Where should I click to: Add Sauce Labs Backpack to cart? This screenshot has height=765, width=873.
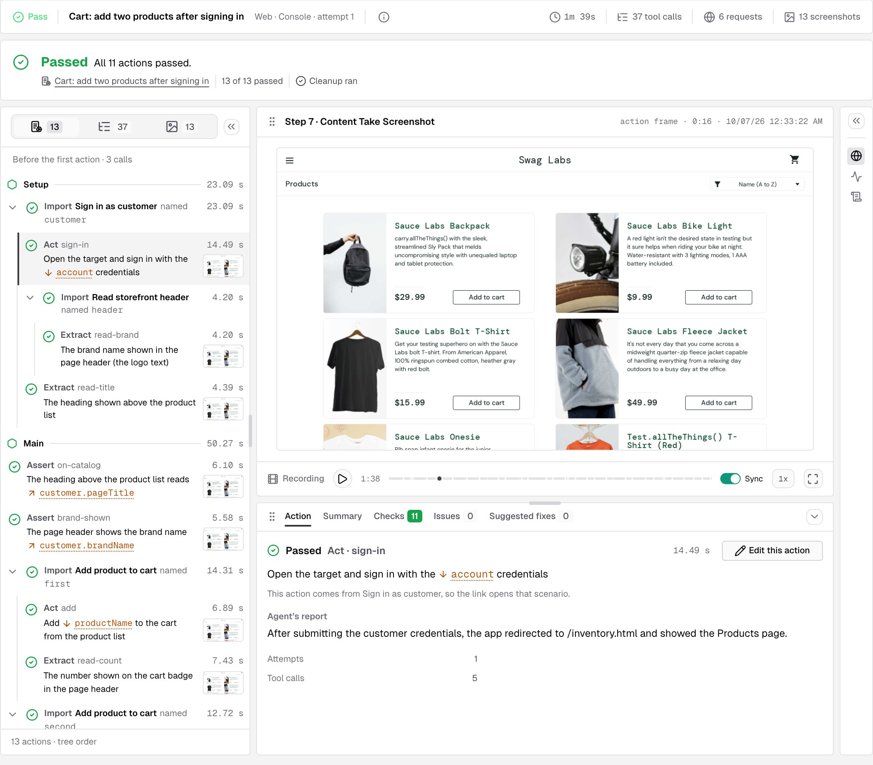point(486,297)
